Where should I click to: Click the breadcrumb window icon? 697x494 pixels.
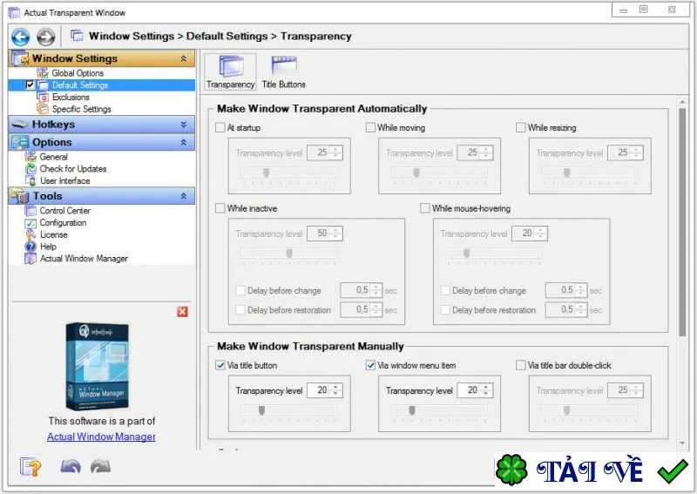click(77, 36)
